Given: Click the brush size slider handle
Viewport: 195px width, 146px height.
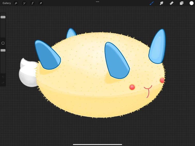Looking at the screenshot, I should tap(3, 17).
